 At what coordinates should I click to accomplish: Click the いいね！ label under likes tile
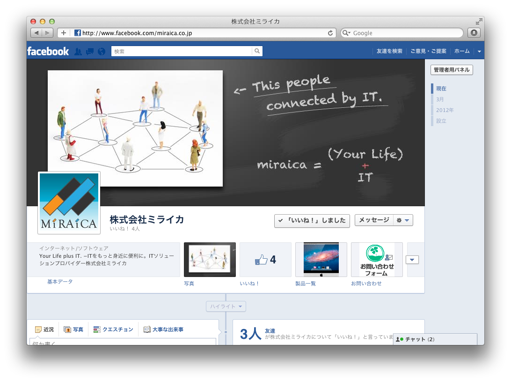249,284
